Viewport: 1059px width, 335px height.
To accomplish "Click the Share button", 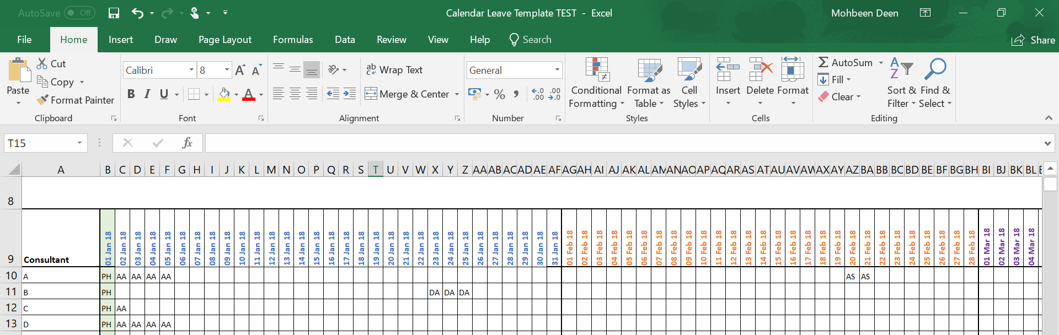I will tap(1033, 40).
